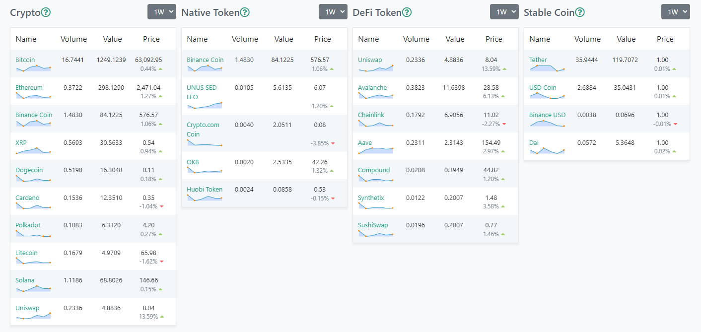Open the Synthetix link
The width and height of the screenshot is (701, 332).
tap(371, 198)
